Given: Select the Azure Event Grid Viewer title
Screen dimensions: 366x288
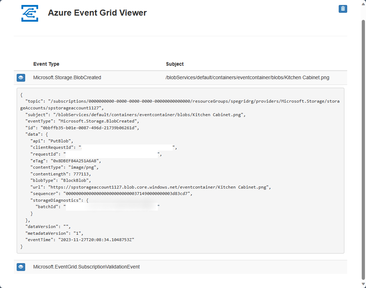Looking at the screenshot, I should (x=97, y=13).
